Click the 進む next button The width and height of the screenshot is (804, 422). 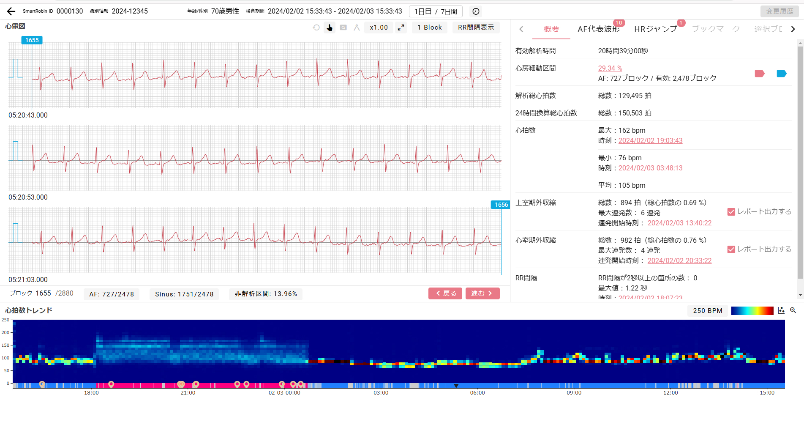tap(482, 293)
